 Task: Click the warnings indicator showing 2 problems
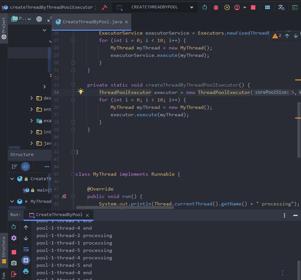coord(277,36)
